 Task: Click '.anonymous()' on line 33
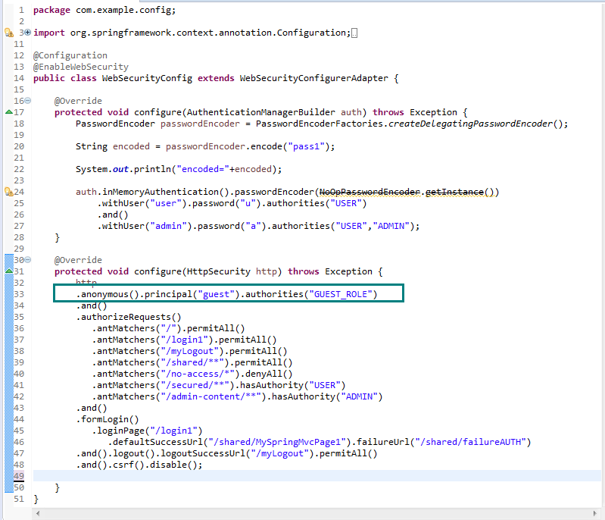click(107, 294)
